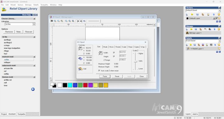Open the Default Sheet dropdown
This screenshot has width=224, height=119.
pos(219,11)
